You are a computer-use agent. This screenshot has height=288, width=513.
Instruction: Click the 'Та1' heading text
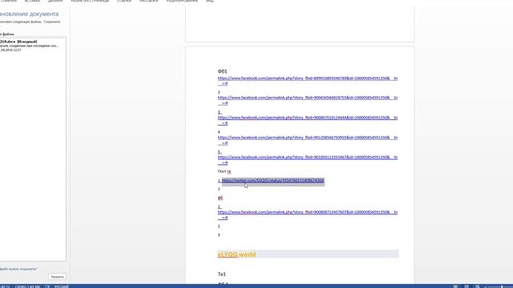tap(222, 274)
